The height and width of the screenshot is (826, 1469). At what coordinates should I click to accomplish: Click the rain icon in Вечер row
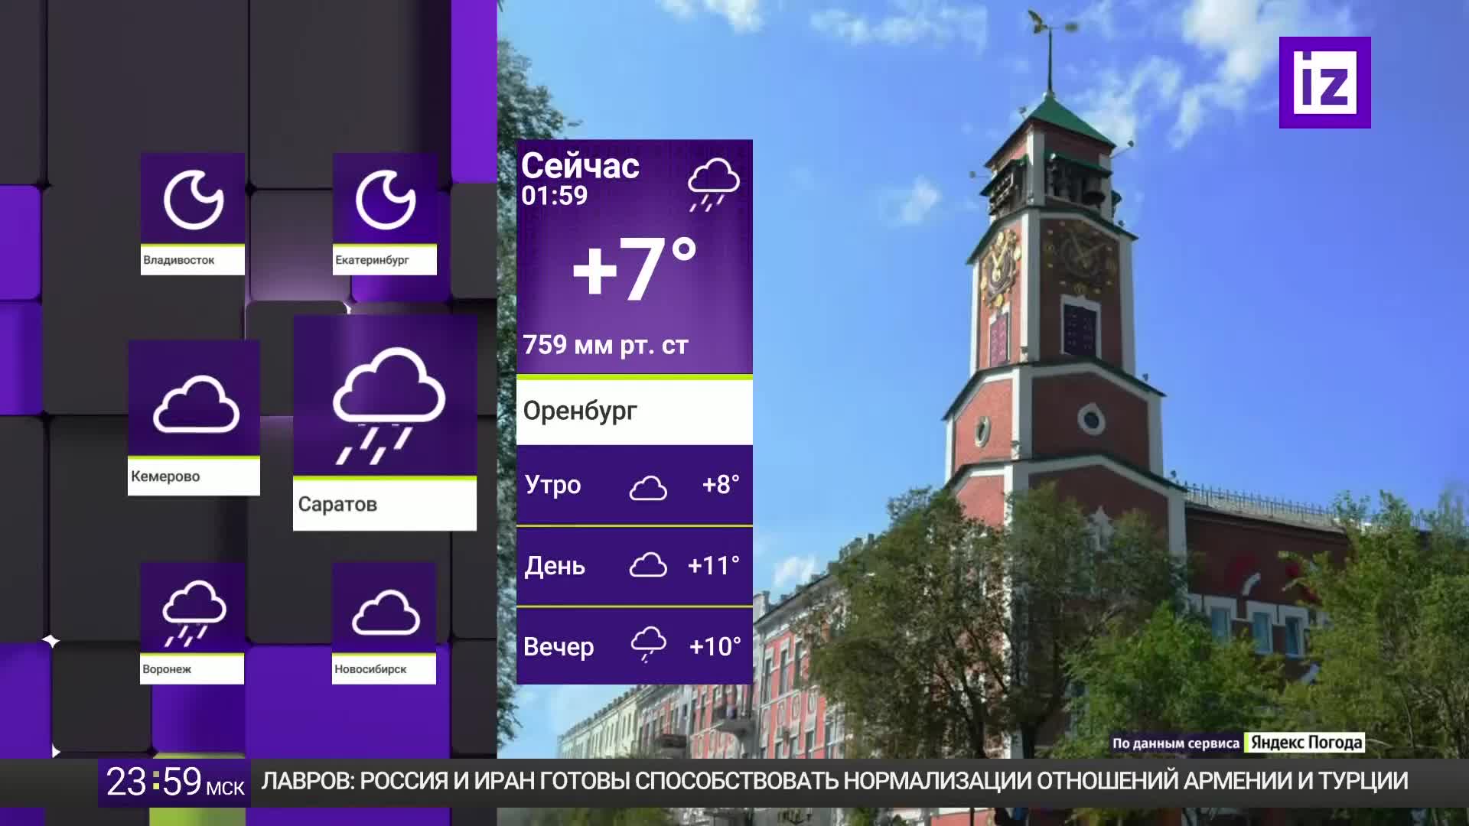[648, 644]
